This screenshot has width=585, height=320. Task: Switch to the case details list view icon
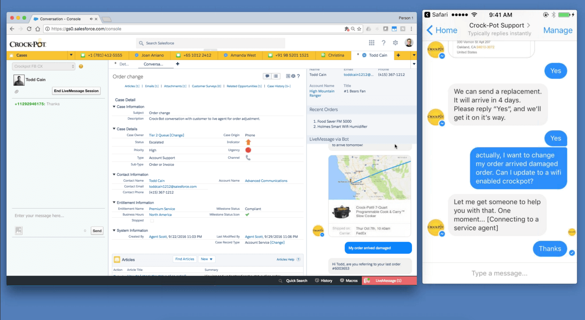(x=276, y=76)
